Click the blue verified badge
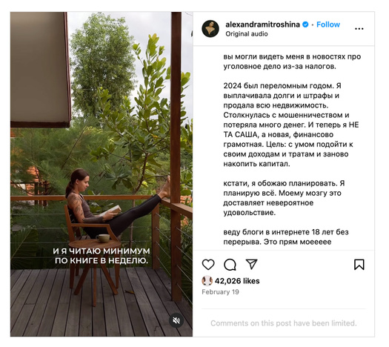Screen dimensions: 389x347 coord(305,24)
